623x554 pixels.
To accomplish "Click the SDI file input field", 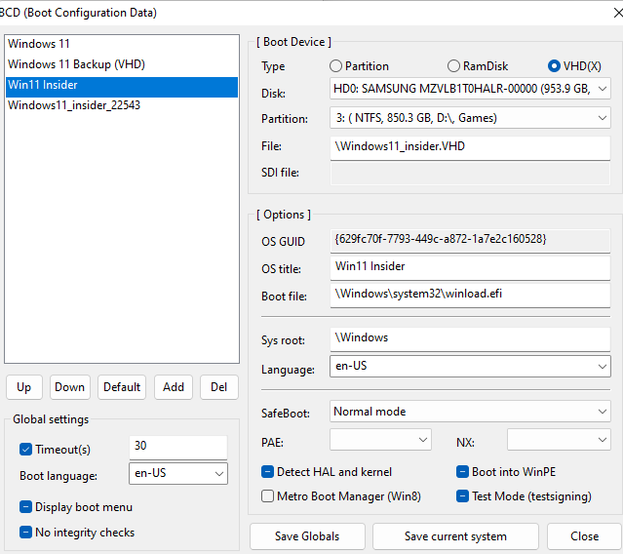I will coord(470,174).
